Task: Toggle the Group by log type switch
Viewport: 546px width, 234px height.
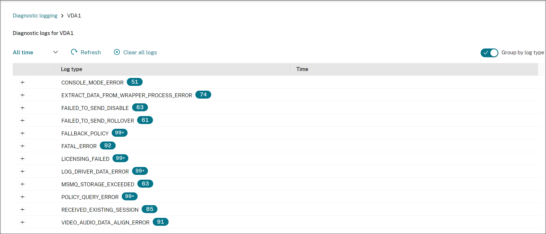Action: [x=489, y=53]
